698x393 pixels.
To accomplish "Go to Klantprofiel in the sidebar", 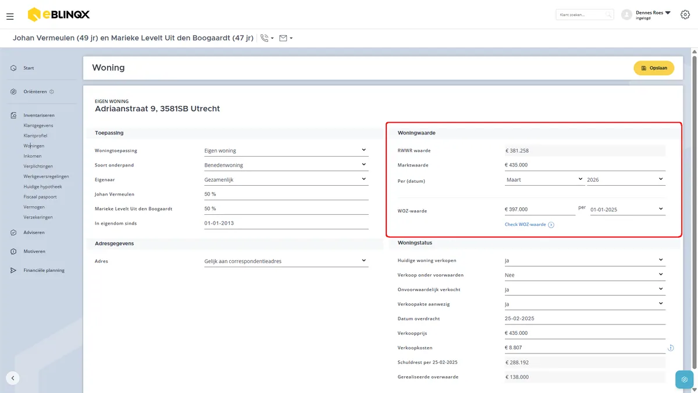I will pos(35,136).
